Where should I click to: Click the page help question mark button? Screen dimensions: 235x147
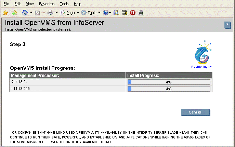[227, 25]
